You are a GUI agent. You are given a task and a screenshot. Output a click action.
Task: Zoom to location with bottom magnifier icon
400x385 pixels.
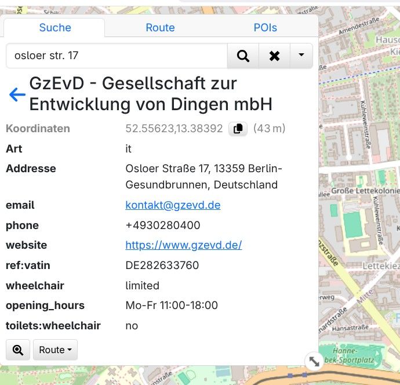[18, 350]
